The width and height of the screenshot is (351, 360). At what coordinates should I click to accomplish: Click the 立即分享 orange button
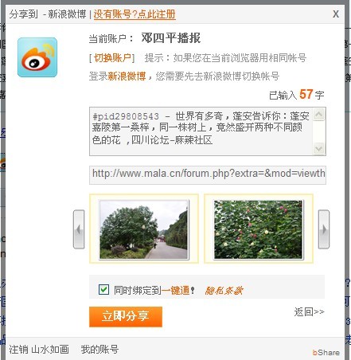click(x=126, y=316)
